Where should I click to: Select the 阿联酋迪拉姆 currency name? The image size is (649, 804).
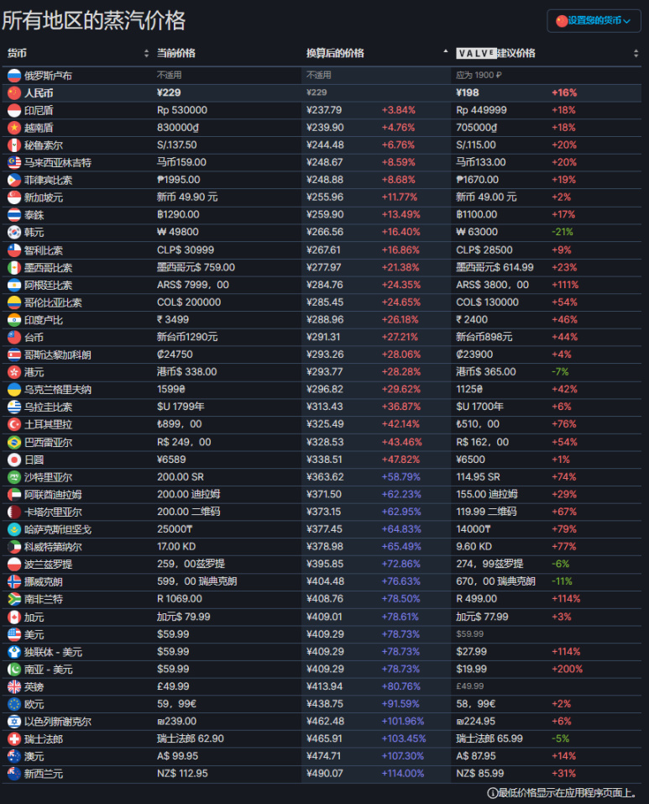53,495
